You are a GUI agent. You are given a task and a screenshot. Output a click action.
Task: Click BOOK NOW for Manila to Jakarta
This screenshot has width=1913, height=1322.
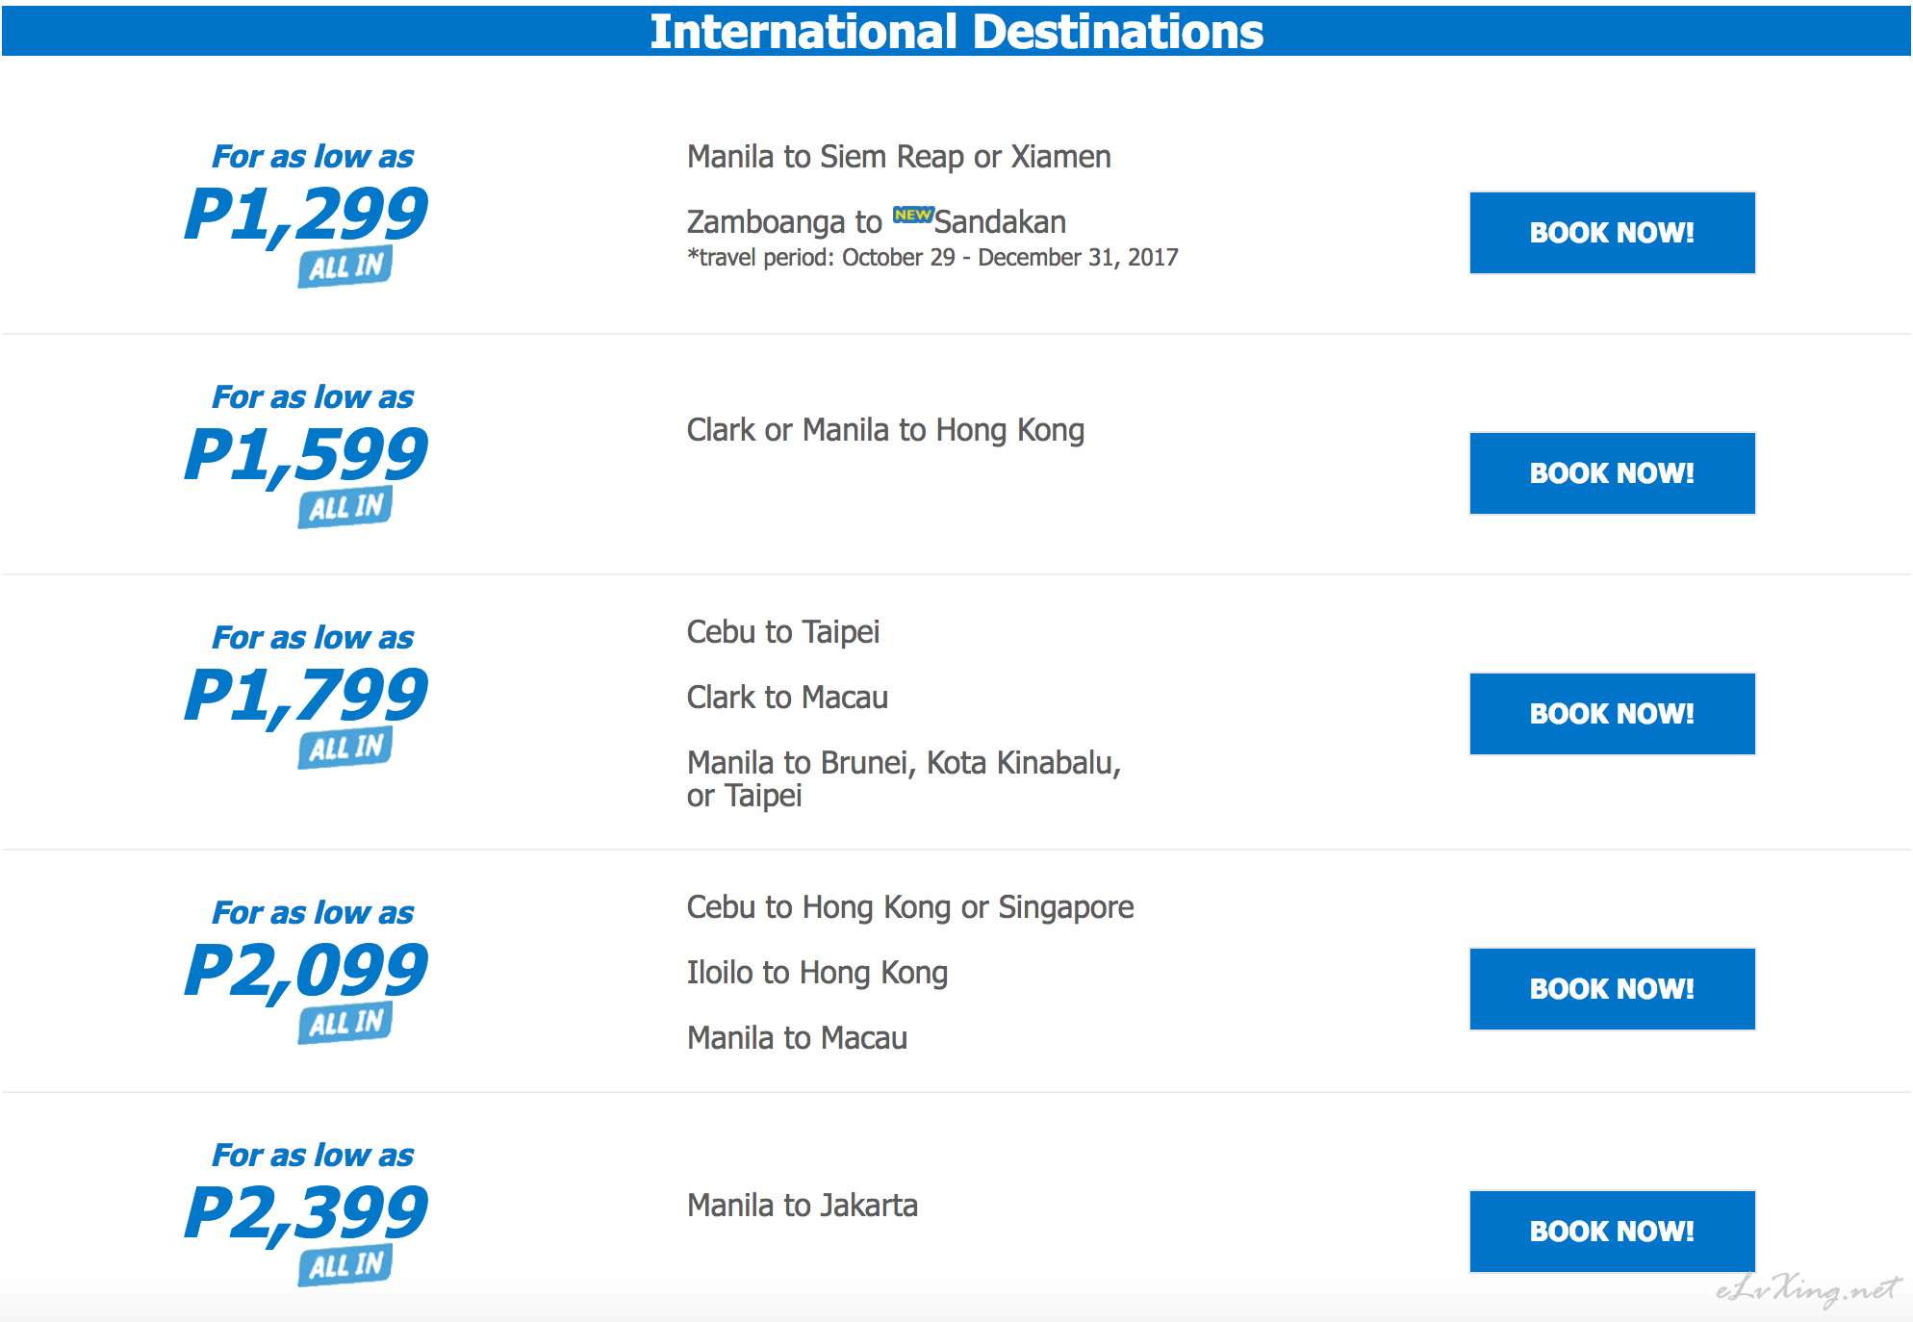(x=1612, y=1232)
